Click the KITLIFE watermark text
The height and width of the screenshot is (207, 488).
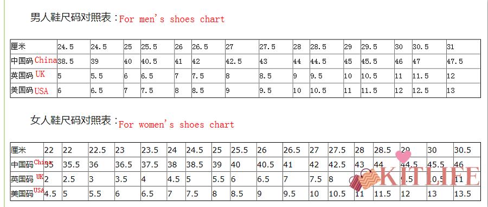pos(430,177)
